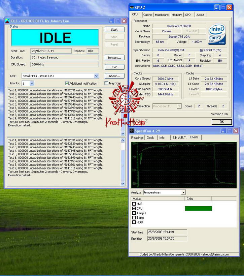Click the Core Speed value 3604.7 MHz
This screenshot has width=244, height=276.
point(166,79)
